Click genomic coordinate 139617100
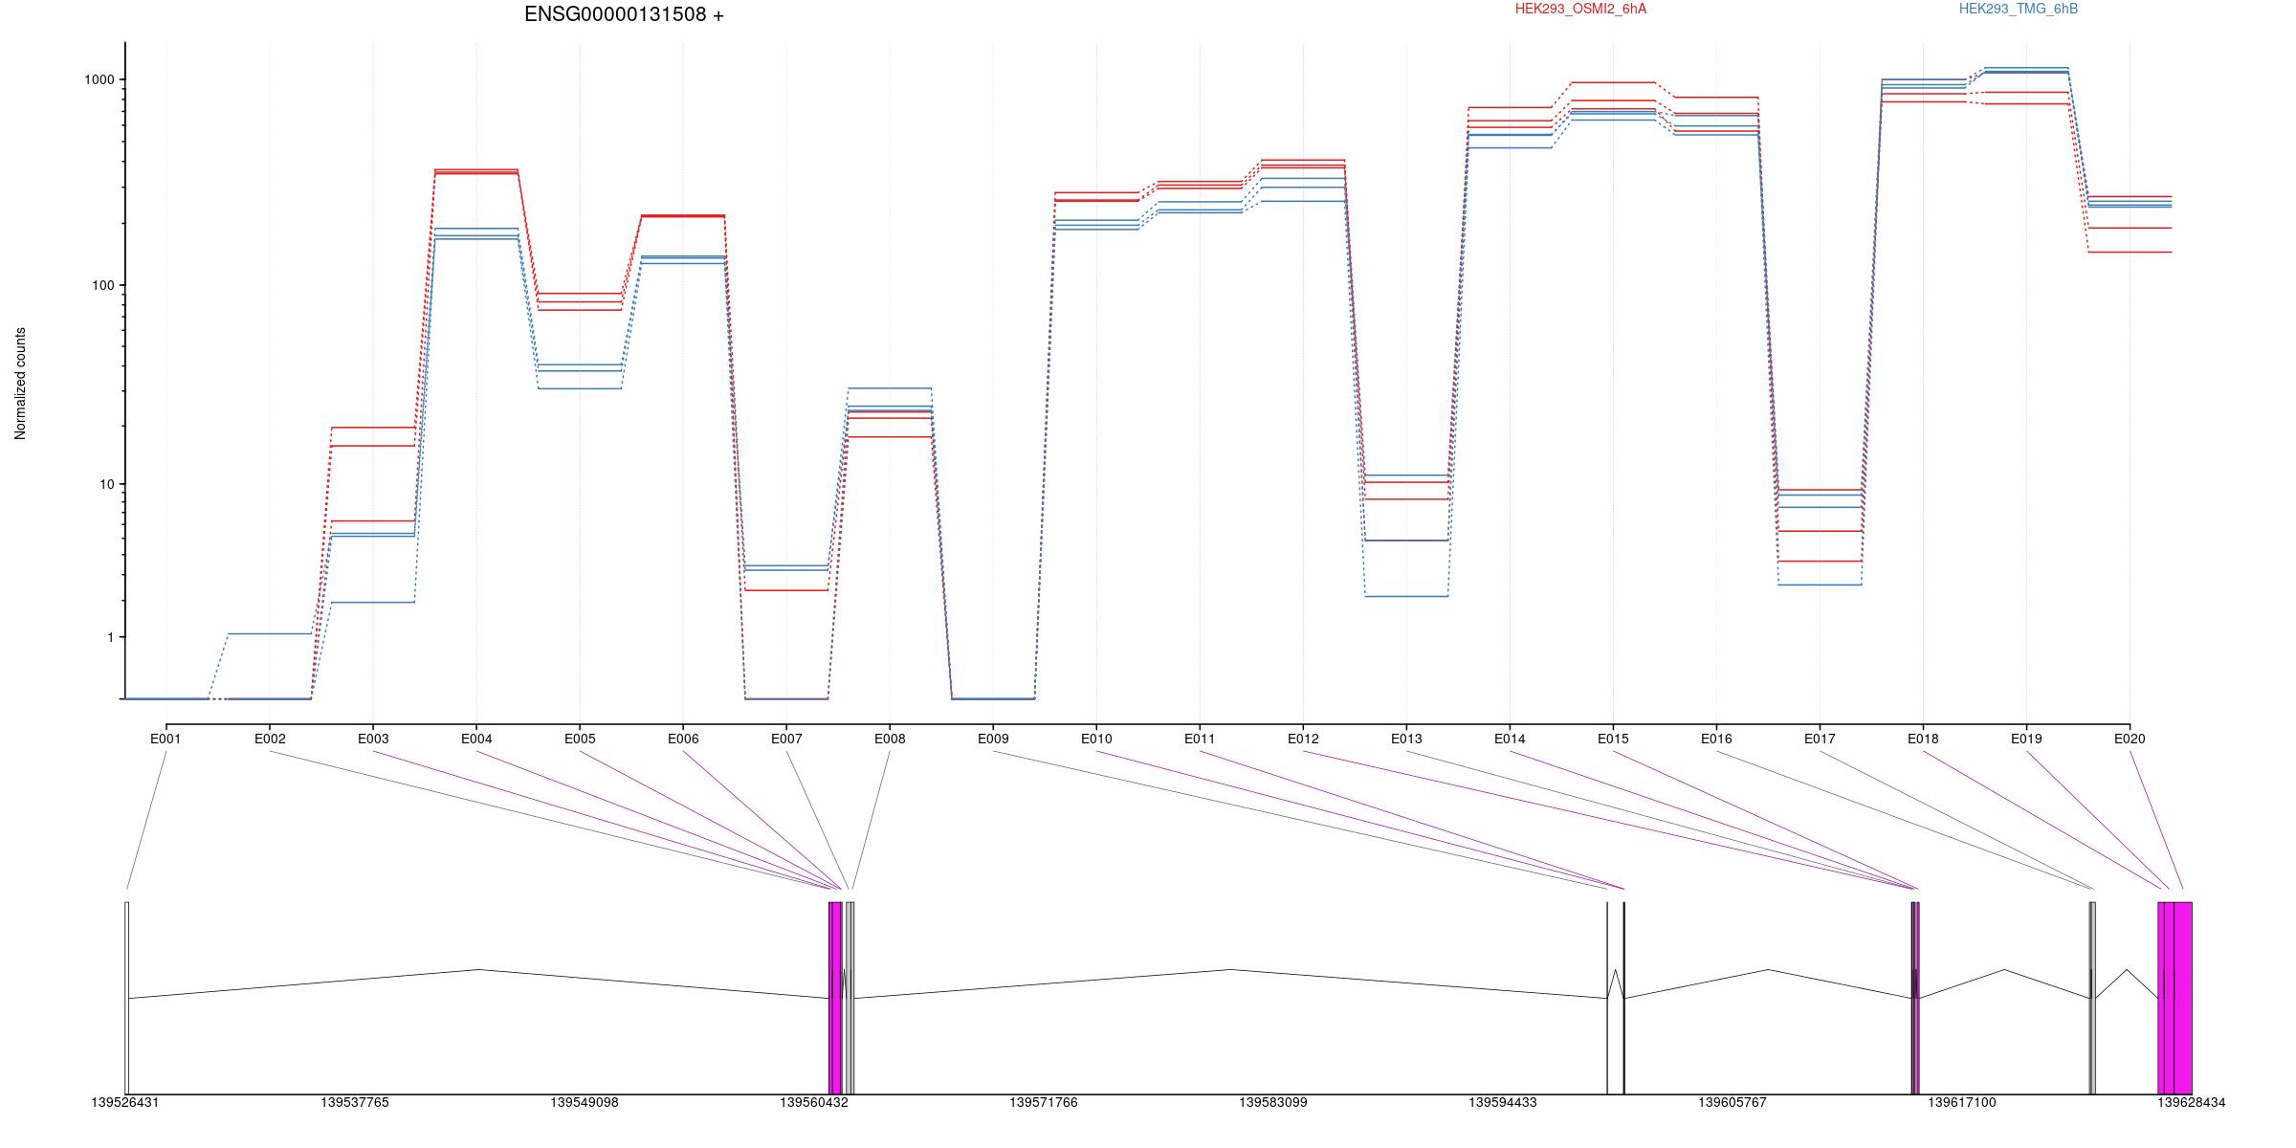The height and width of the screenshot is (1148, 2296). [x=1962, y=1103]
